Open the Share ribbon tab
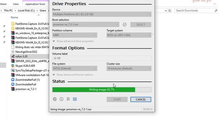 tap(3, 4)
